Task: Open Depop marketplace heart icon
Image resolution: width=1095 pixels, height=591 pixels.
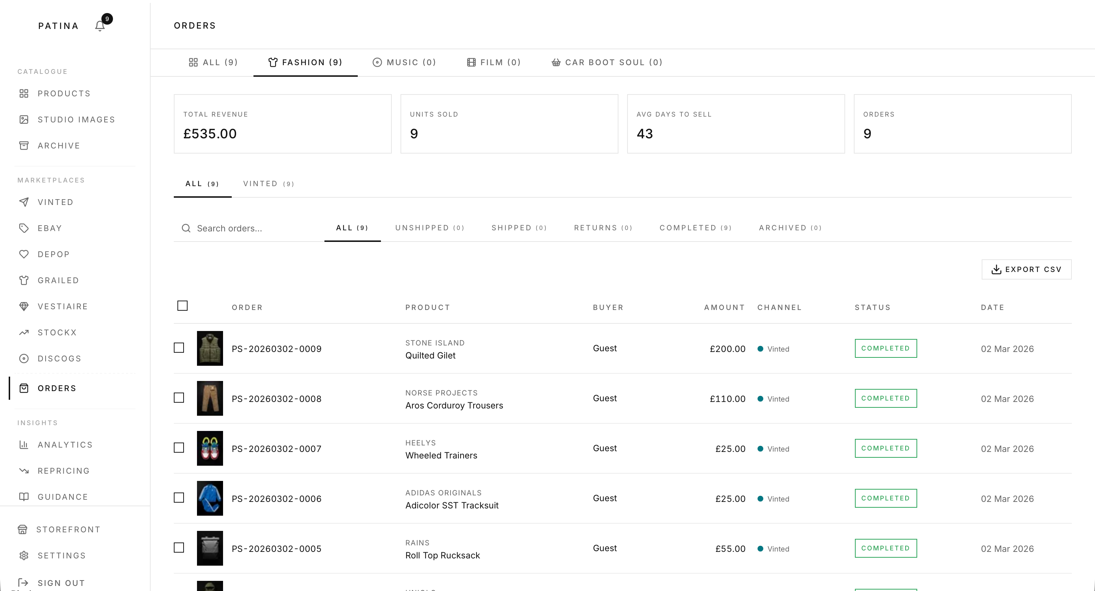Action: coord(24,254)
